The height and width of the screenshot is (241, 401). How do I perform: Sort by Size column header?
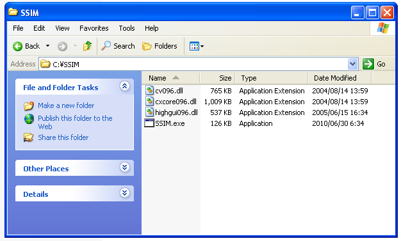[x=217, y=78]
